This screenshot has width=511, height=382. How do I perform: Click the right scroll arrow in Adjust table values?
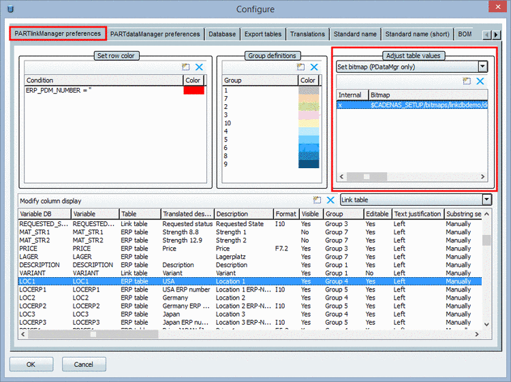482,176
